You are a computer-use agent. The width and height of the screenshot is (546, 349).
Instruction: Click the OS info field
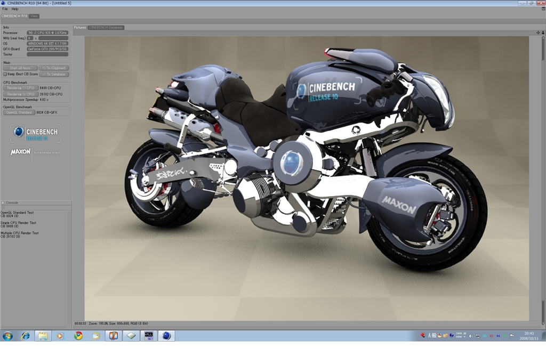(47, 44)
